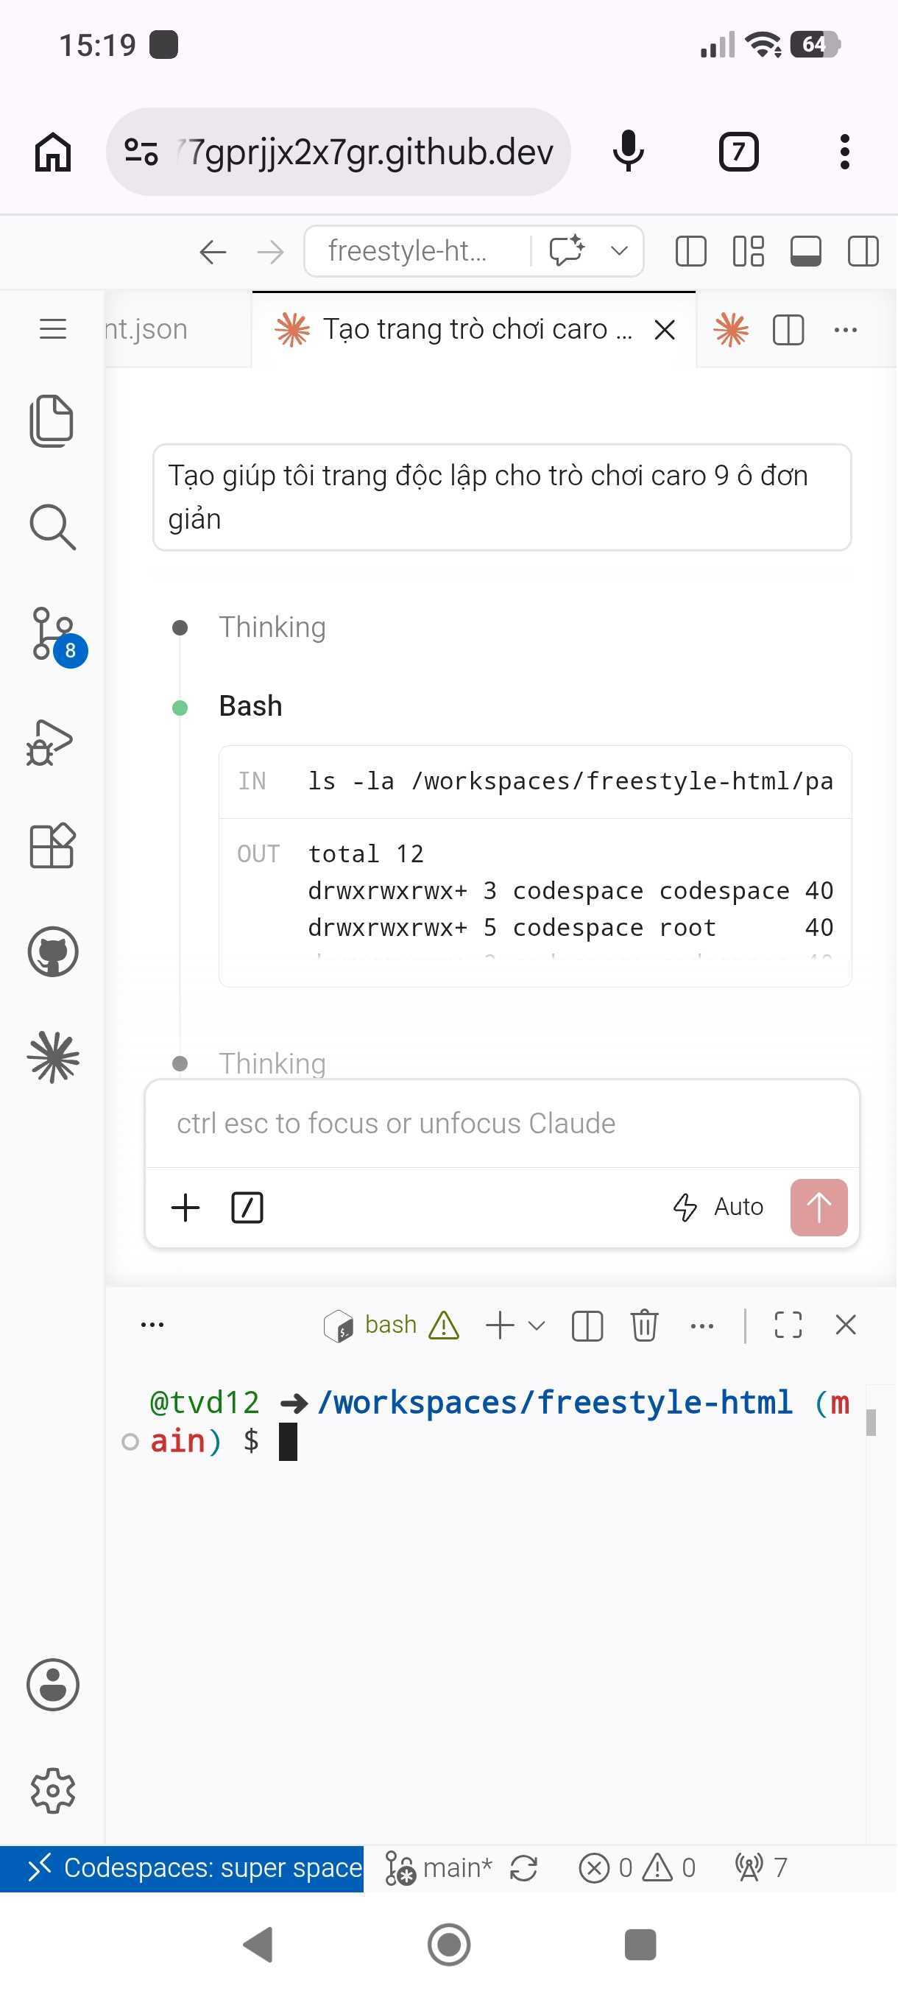The image size is (898, 1997).
Task: Click the 'total 12' output line
Action: point(366,853)
